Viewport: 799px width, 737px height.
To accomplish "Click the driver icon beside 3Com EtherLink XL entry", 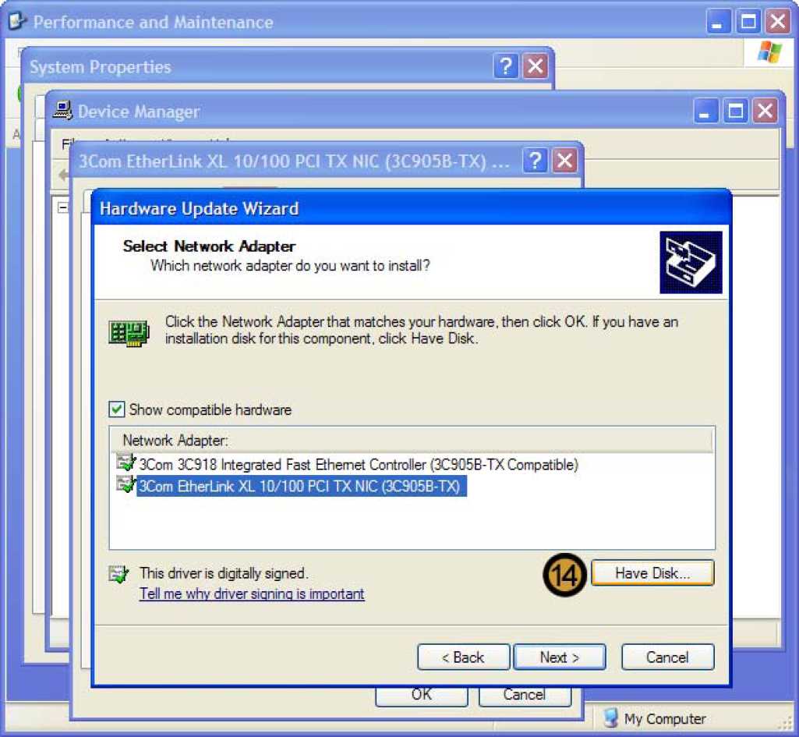I will click(x=126, y=484).
